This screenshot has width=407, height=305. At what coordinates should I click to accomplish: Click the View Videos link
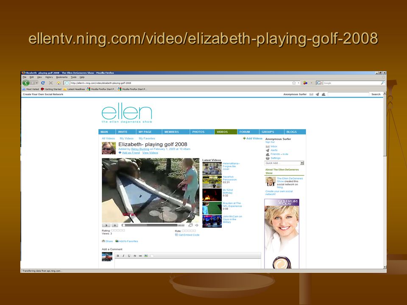coord(150,152)
